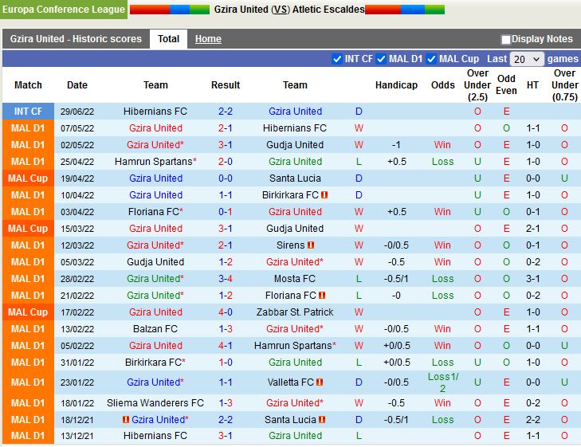
Task: Click the INT CF league label in first row
Action: pyautogui.click(x=29, y=112)
